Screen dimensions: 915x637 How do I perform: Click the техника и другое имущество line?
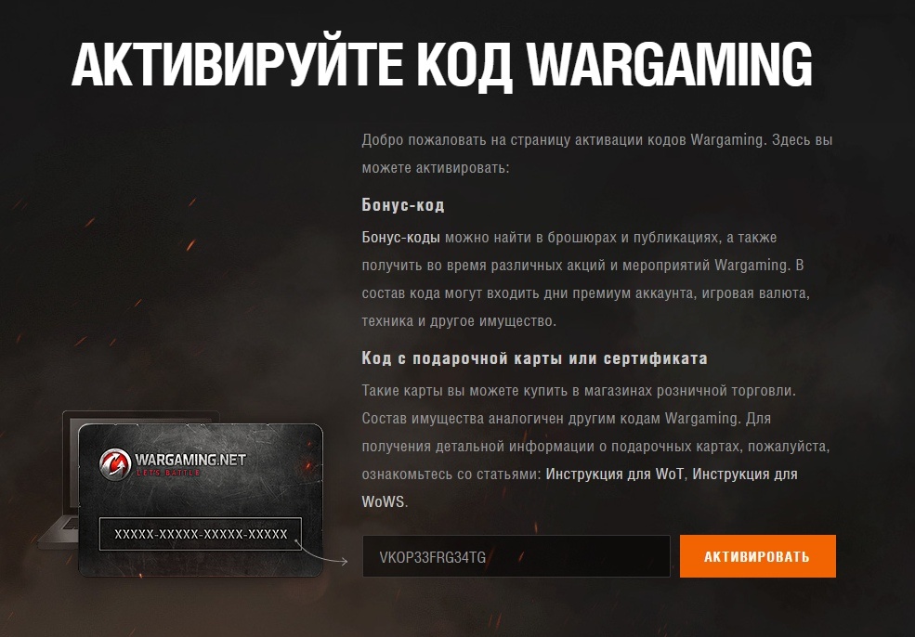[x=459, y=321]
